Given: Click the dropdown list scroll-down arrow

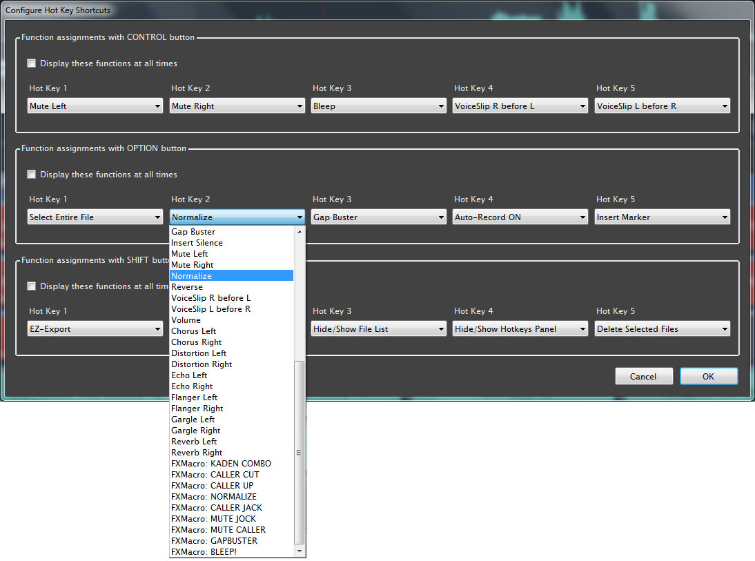Looking at the screenshot, I should (300, 551).
